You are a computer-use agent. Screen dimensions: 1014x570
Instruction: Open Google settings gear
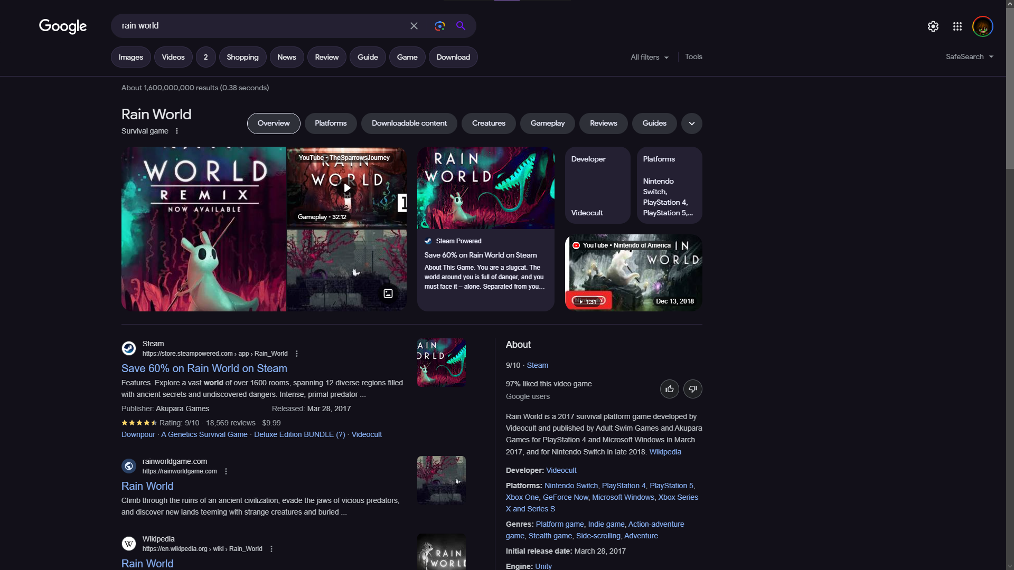pos(933,26)
